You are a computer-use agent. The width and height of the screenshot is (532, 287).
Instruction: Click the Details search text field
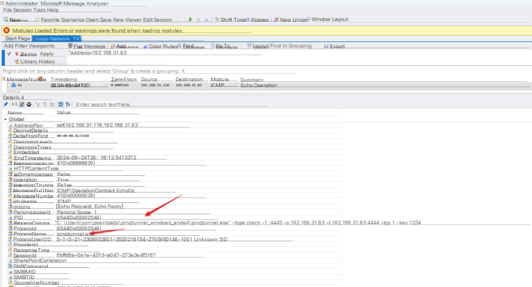coord(171,104)
